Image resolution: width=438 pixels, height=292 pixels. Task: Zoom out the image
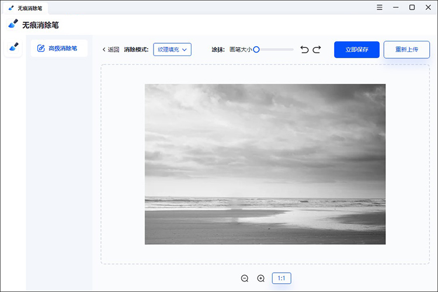[x=245, y=279]
